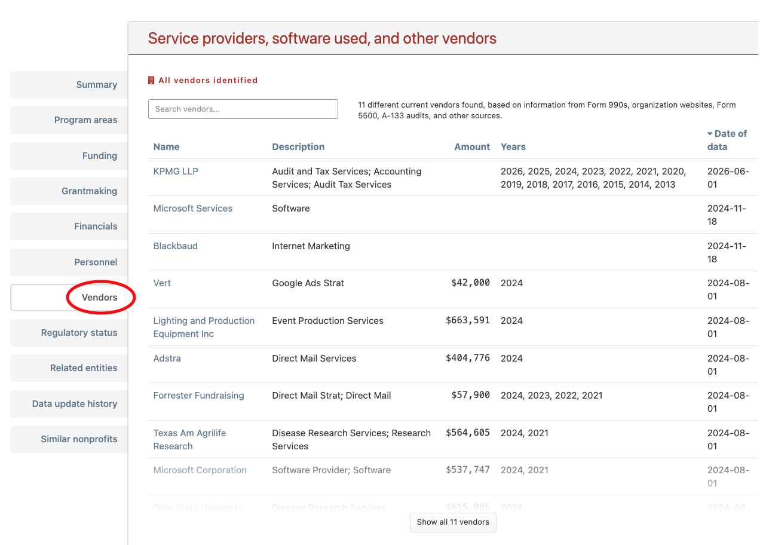The height and width of the screenshot is (545, 766).
Task: Click the KPMG years list cell
Action: pos(593,178)
